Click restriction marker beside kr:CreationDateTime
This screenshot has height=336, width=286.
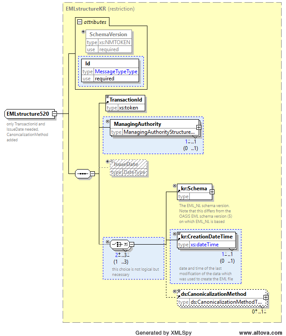(175, 234)
